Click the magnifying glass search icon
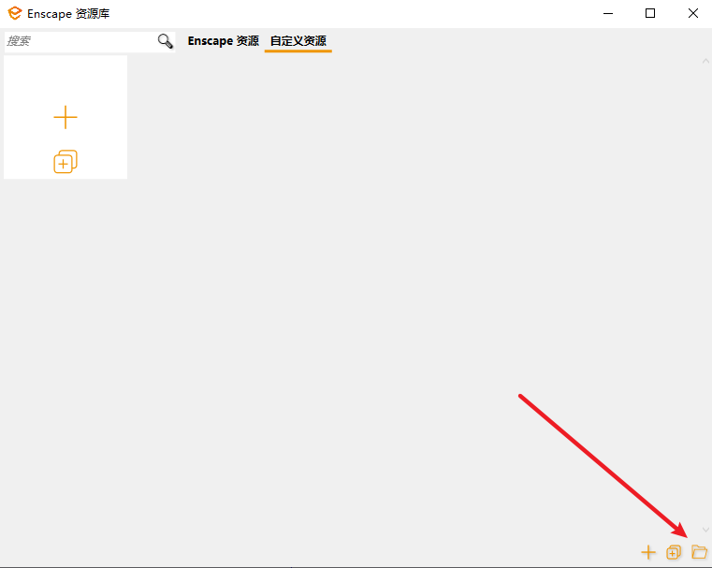Image resolution: width=712 pixels, height=568 pixels. coord(165,41)
